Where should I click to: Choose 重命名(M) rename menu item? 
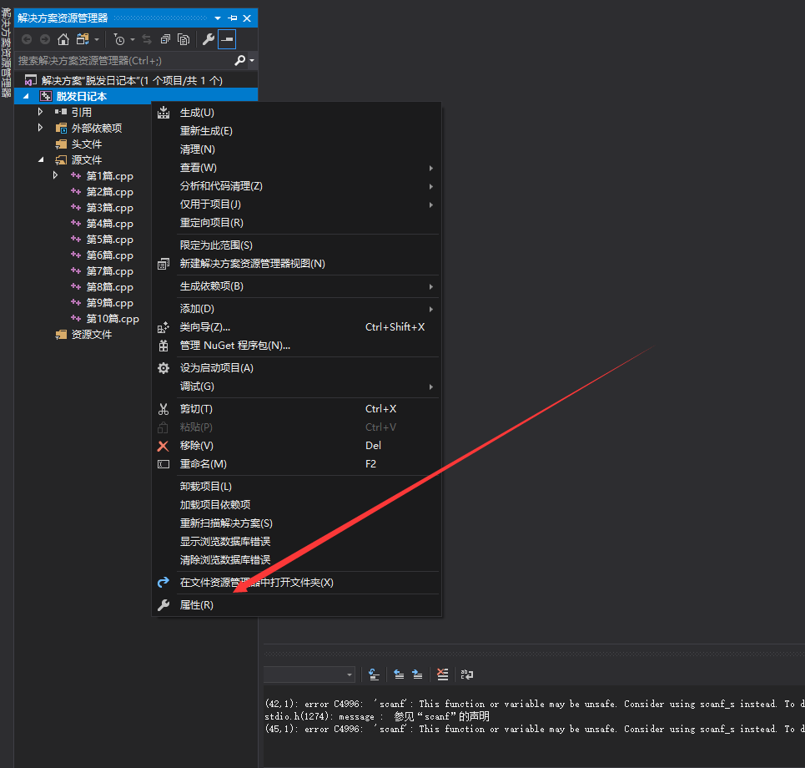pos(296,464)
